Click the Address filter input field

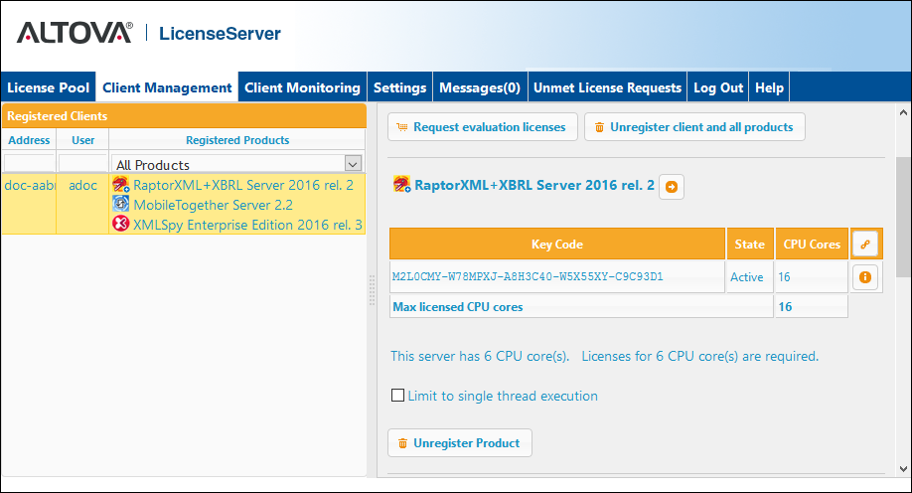29,163
